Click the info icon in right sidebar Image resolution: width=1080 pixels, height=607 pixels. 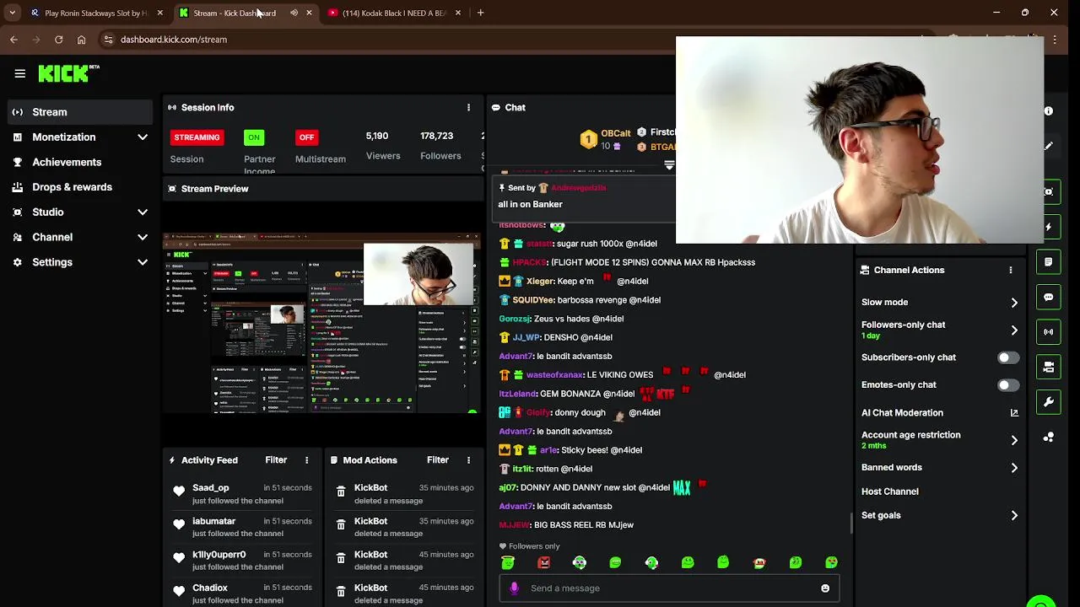pyautogui.click(x=1048, y=111)
